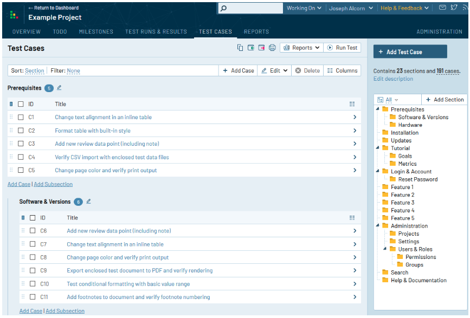Open case "Format table with built-in style"

[x=93, y=131]
